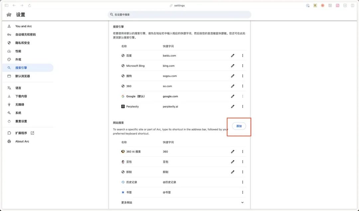Edit the 豆包 site search entry

point(233,162)
